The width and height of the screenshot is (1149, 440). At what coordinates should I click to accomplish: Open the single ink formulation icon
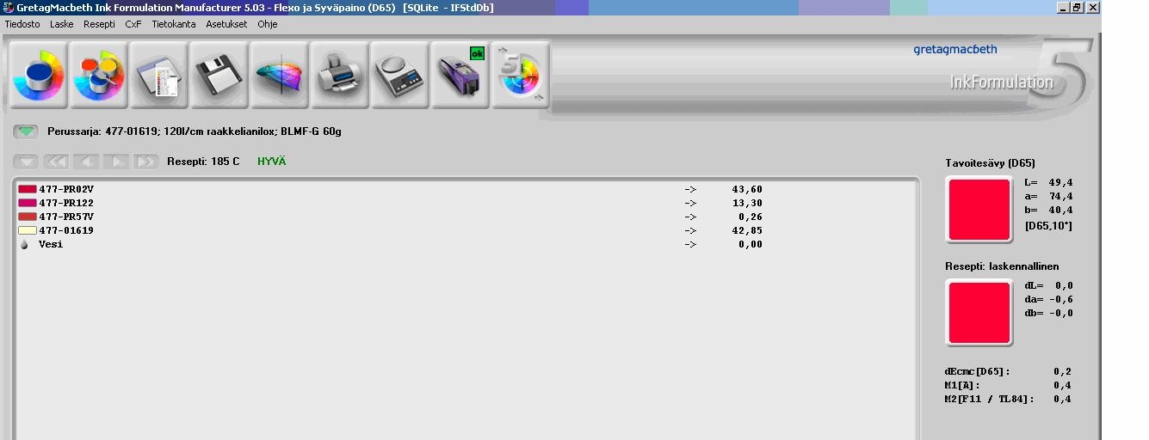(39, 76)
